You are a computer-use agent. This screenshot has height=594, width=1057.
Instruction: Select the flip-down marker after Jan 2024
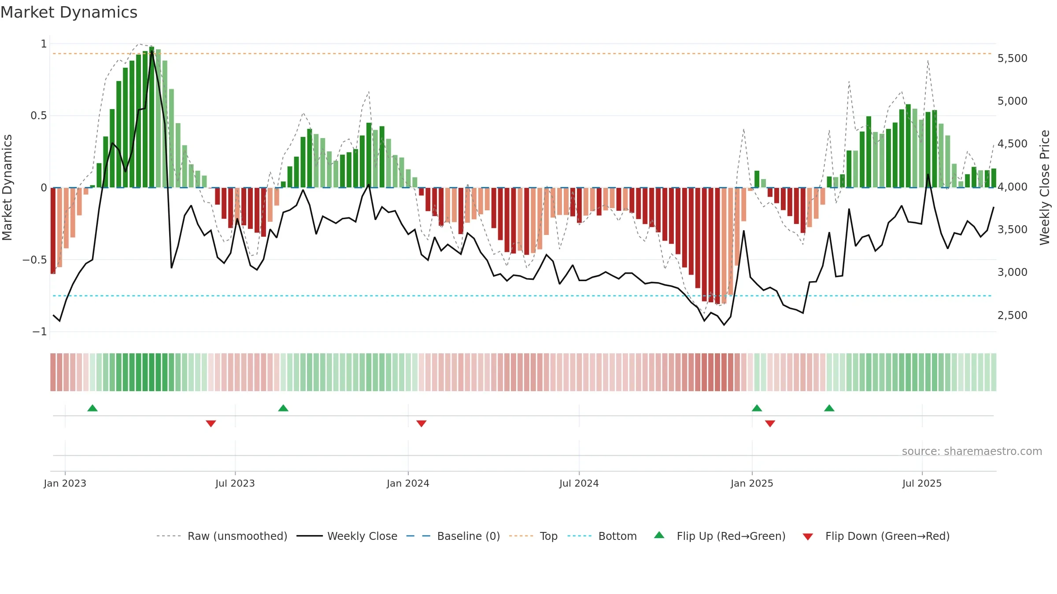421,423
